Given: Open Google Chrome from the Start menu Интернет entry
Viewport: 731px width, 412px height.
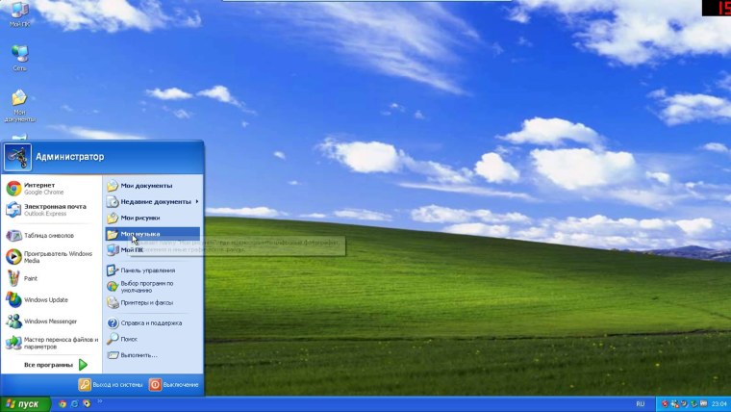Looking at the screenshot, I should [x=51, y=188].
